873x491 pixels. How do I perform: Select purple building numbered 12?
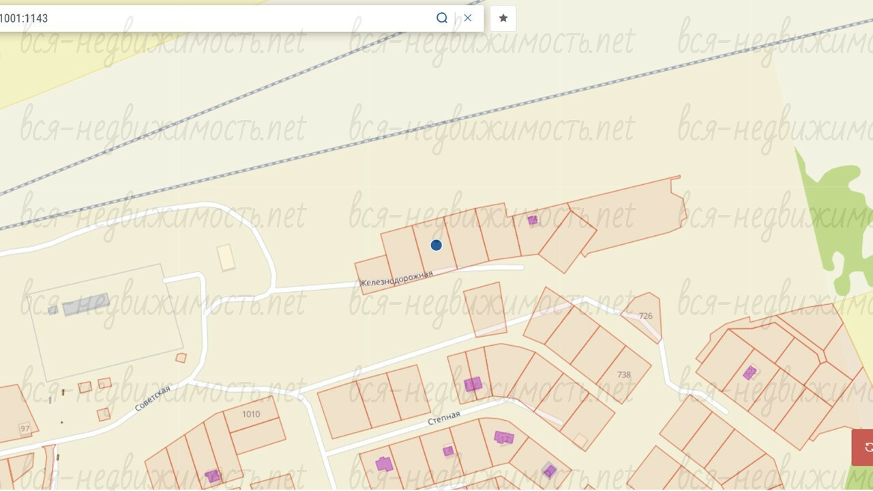504,438
